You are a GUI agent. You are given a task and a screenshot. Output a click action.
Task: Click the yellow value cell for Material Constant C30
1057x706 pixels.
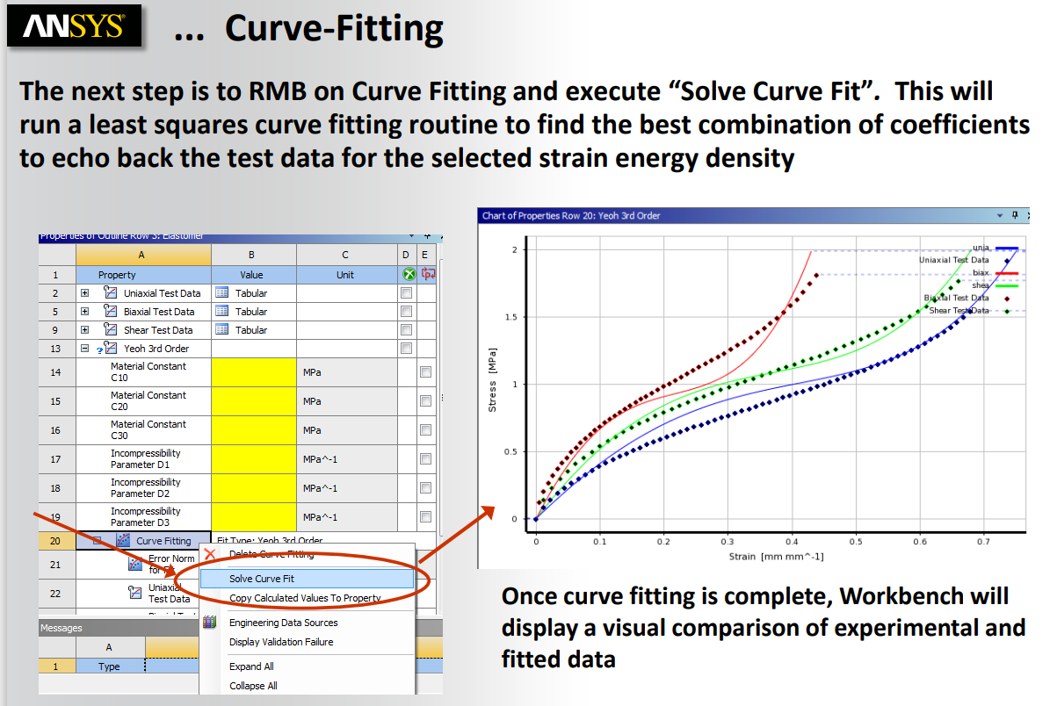(x=254, y=430)
